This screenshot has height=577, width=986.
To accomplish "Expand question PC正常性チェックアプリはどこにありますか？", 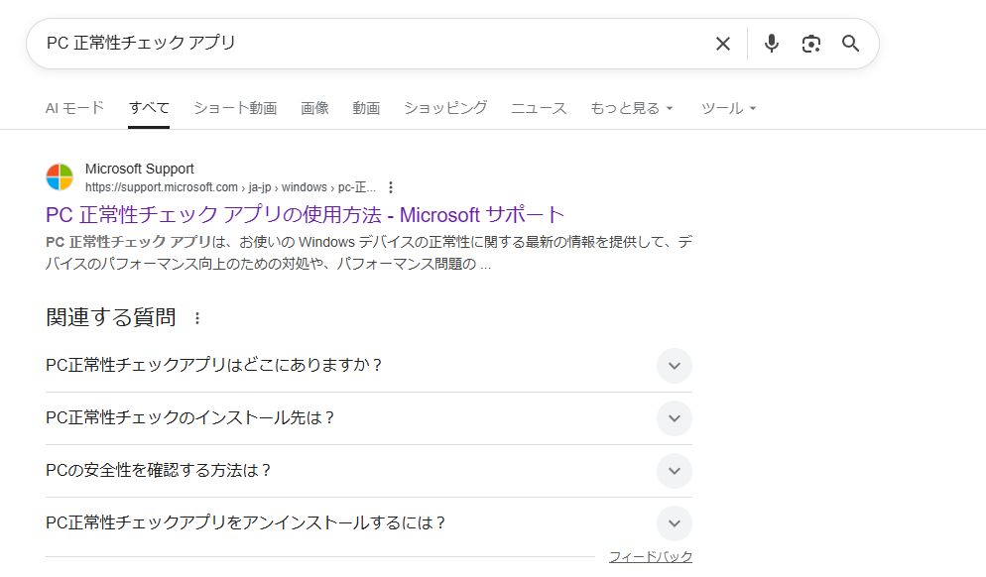I will [x=674, y=366].
